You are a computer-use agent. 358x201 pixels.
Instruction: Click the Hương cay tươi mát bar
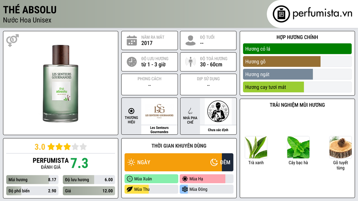(273, 87)
